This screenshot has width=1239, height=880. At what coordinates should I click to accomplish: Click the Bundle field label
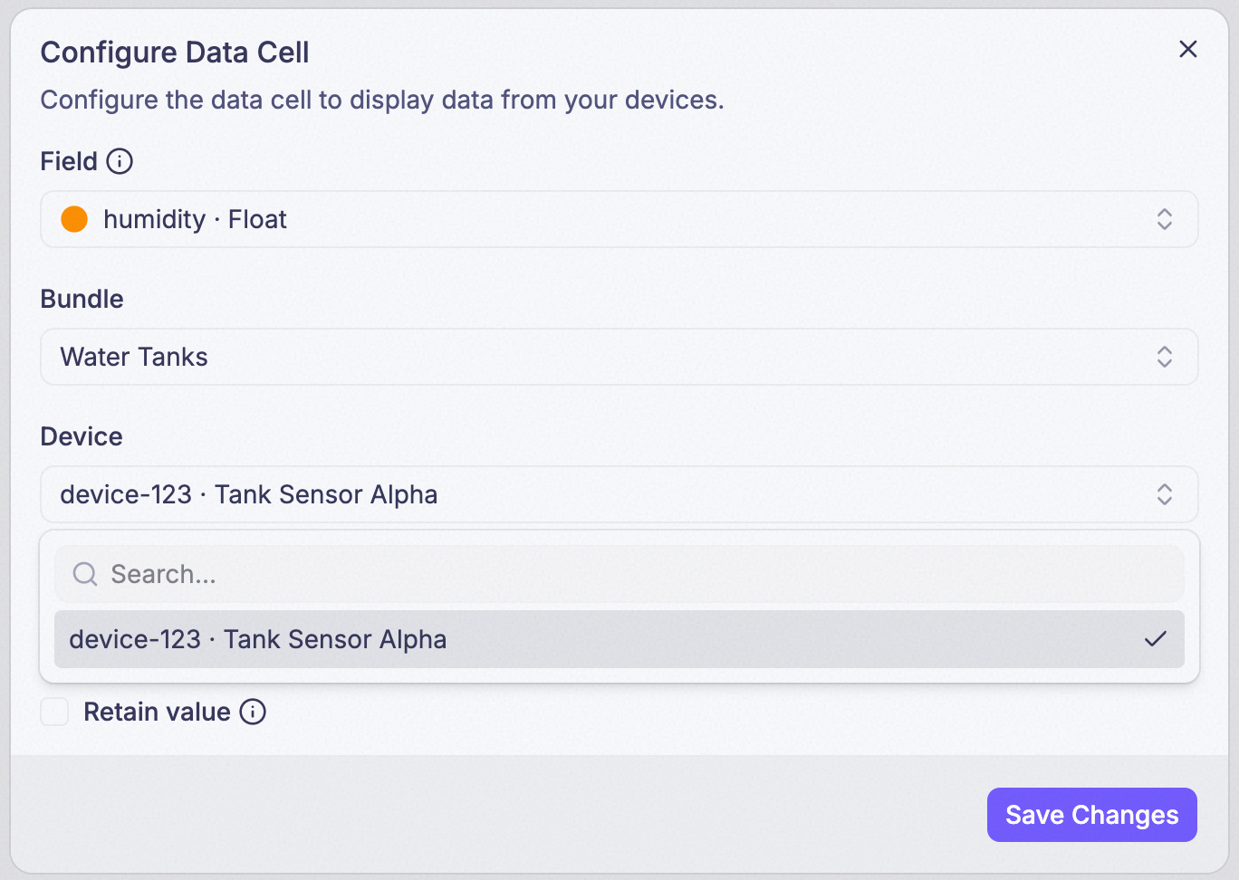[x=82, y=299]
